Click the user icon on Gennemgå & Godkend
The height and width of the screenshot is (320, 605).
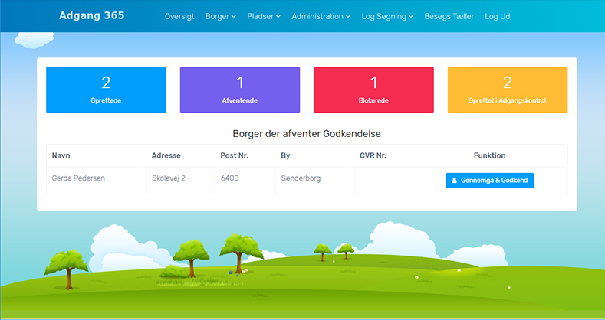[x=455, y=181]
